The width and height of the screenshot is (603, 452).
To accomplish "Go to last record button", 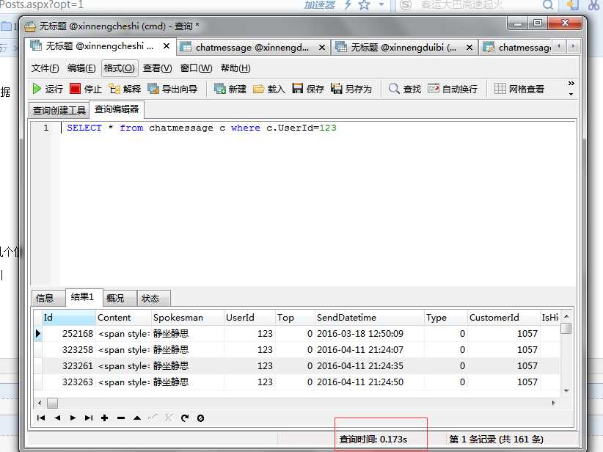I will [x=89, y=418].
